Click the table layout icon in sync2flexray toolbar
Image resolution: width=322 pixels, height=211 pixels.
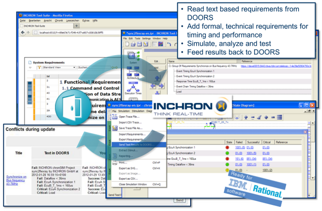(155, 44)
